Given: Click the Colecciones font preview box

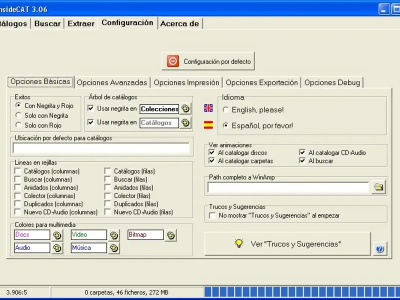Looking at the screenshot, I should [x=159, y=109].
